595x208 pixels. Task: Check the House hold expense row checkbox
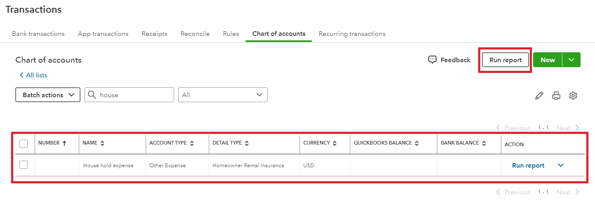pyautogui.click(x=24, y=165)
